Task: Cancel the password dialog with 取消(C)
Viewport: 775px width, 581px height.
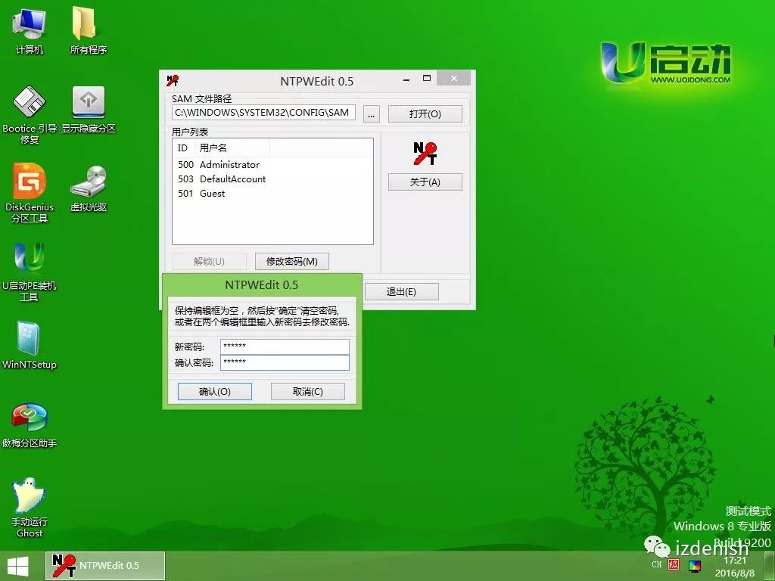Action: (307, 391)
